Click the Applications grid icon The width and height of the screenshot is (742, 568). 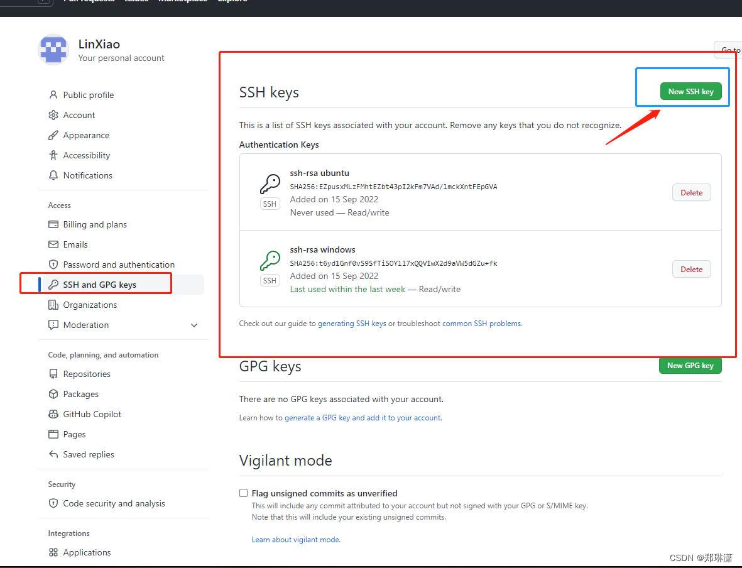(x=53, y=552)
